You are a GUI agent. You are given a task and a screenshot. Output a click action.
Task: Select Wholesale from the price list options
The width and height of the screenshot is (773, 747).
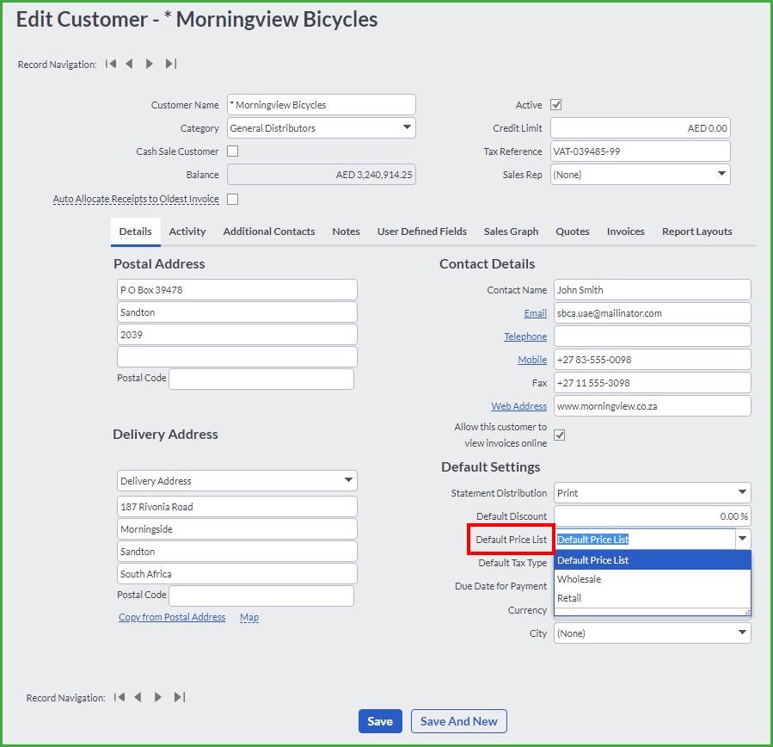tap(653, 578)
